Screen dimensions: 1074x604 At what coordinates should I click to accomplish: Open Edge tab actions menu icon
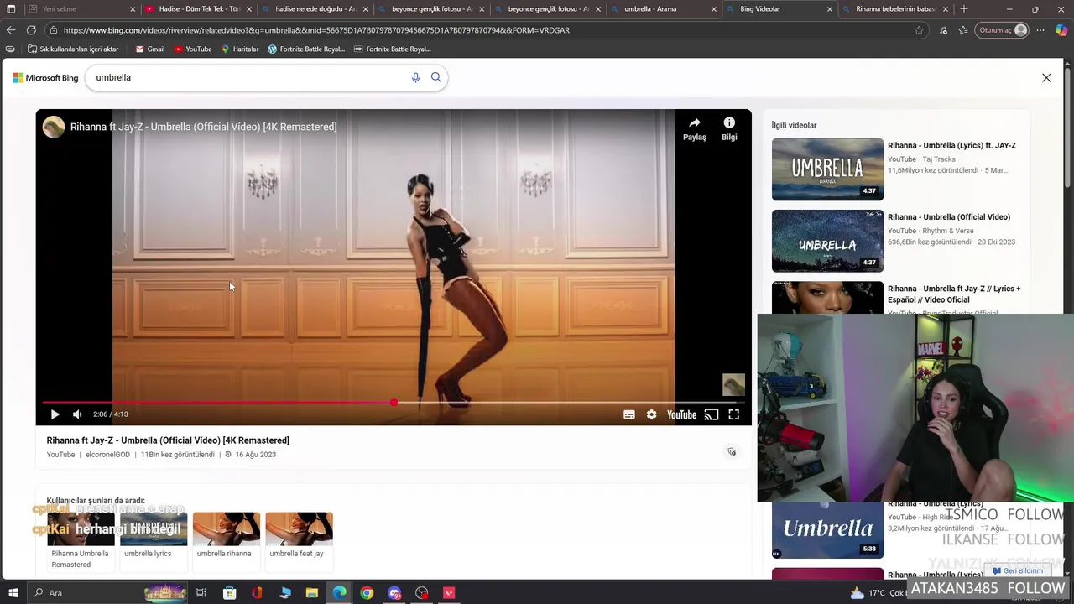point(11,9)
